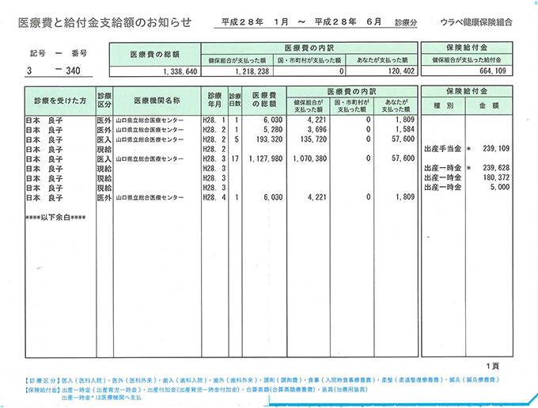Select the 記号 ー 番号 label
Image resolution: width=538 pixels, height=408 pixels.
pos(59,53)
